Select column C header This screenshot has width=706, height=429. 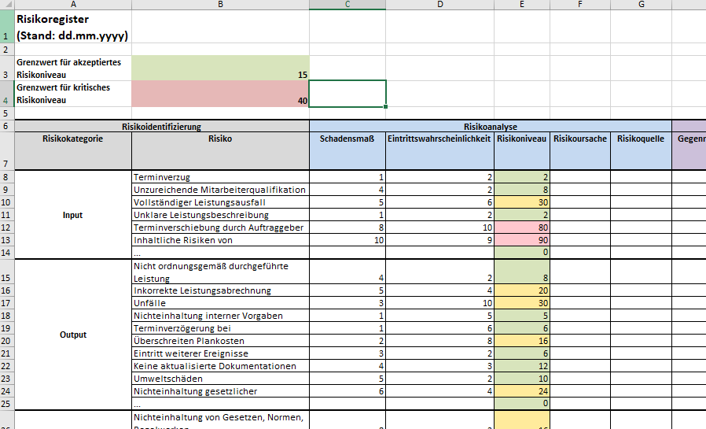(x=347, y=5)
